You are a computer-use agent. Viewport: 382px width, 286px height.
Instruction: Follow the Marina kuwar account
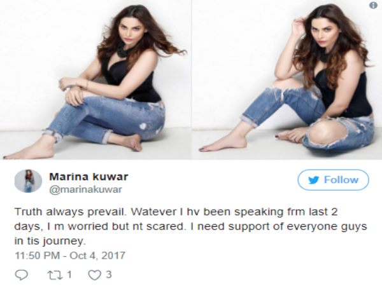[333, 180]
